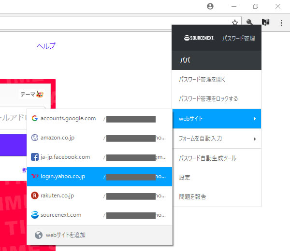Click the Sourcenext logo in popup header
Image resolution: width=290 pixels, height=251 pixels.
coord(199,38)
